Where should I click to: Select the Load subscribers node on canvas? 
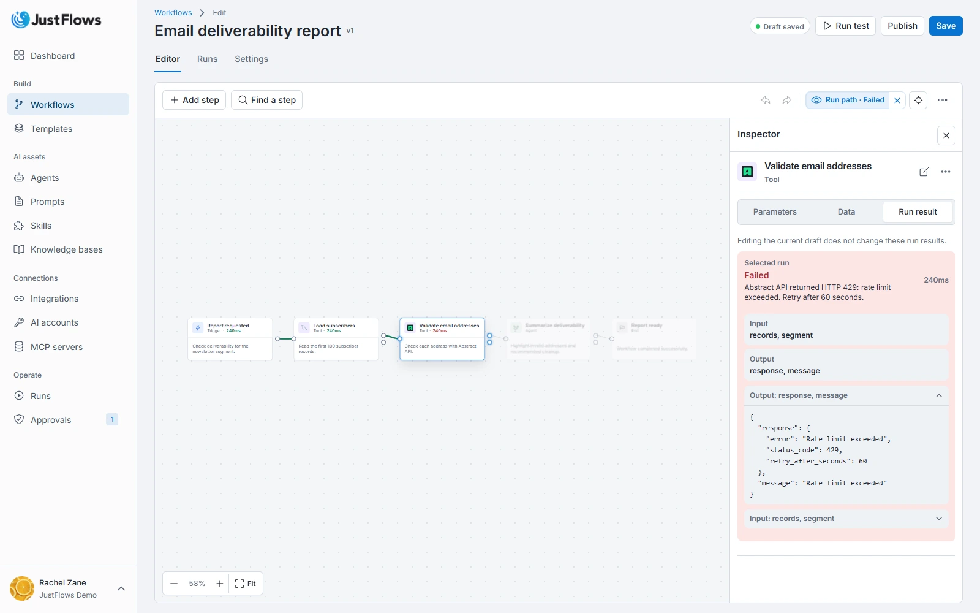(x=336, y=339)
